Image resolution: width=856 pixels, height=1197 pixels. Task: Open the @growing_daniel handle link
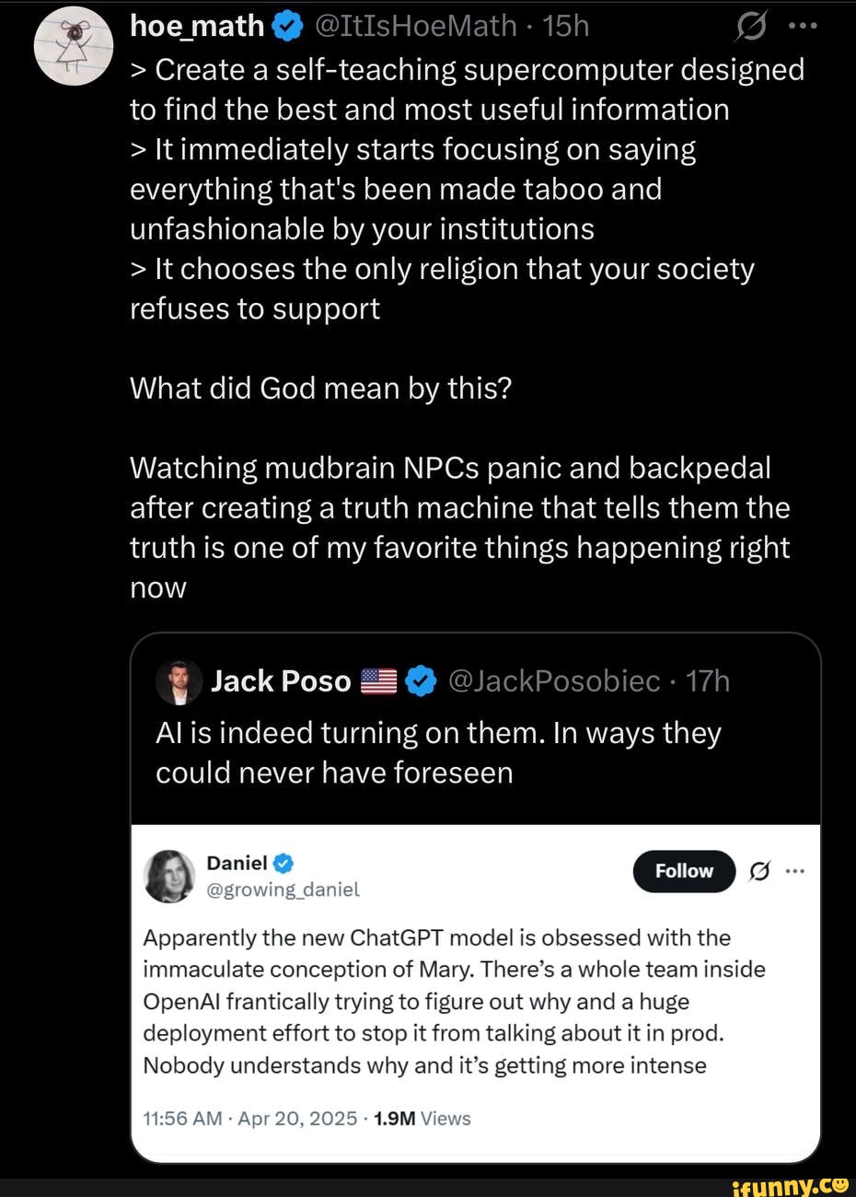coord(283,889)
